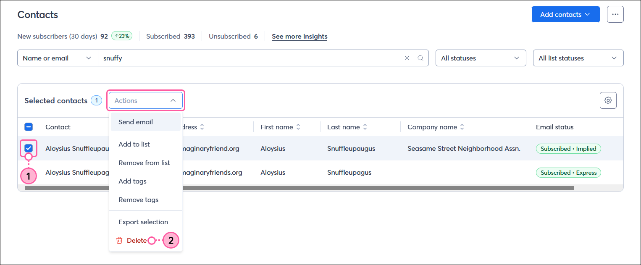This screenshot has width=641, height=265.
Task: Open the ellipsis more-options menu
Action: [x=615, y=14]
